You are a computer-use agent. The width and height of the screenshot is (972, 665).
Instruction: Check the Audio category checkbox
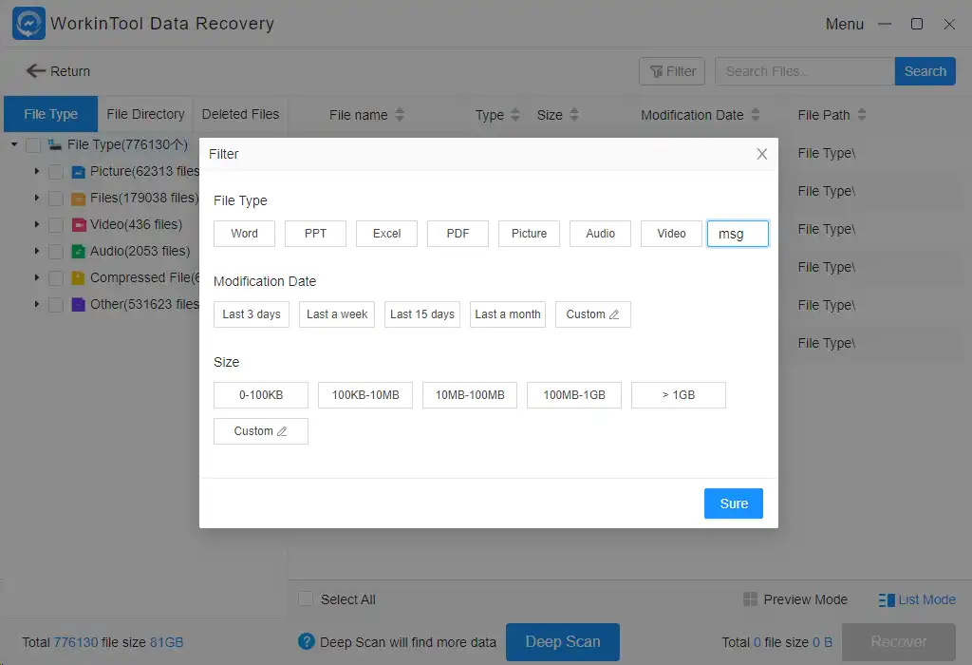click(56, 252)
